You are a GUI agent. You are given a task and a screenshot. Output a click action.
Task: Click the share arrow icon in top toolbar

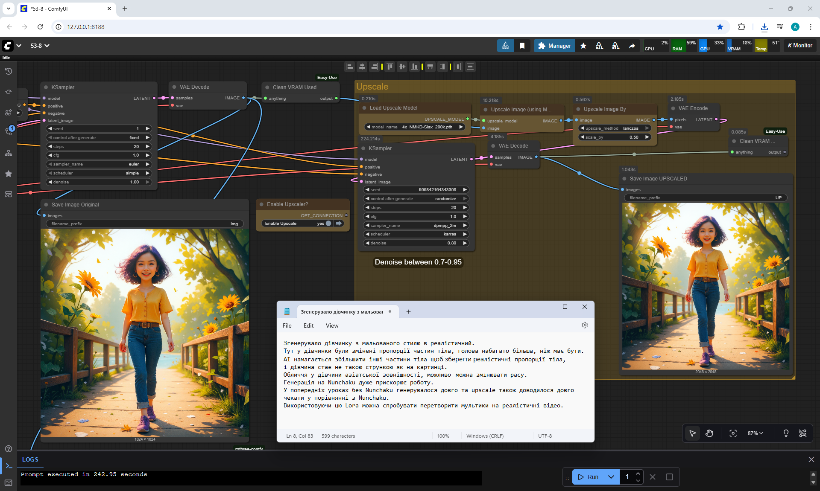click(632, 46)
